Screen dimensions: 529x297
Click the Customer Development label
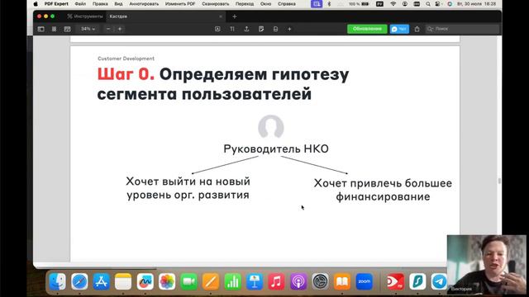tap(126, 59)
